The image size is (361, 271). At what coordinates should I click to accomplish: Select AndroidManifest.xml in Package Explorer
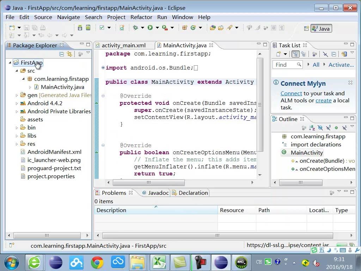pos(54,152)
